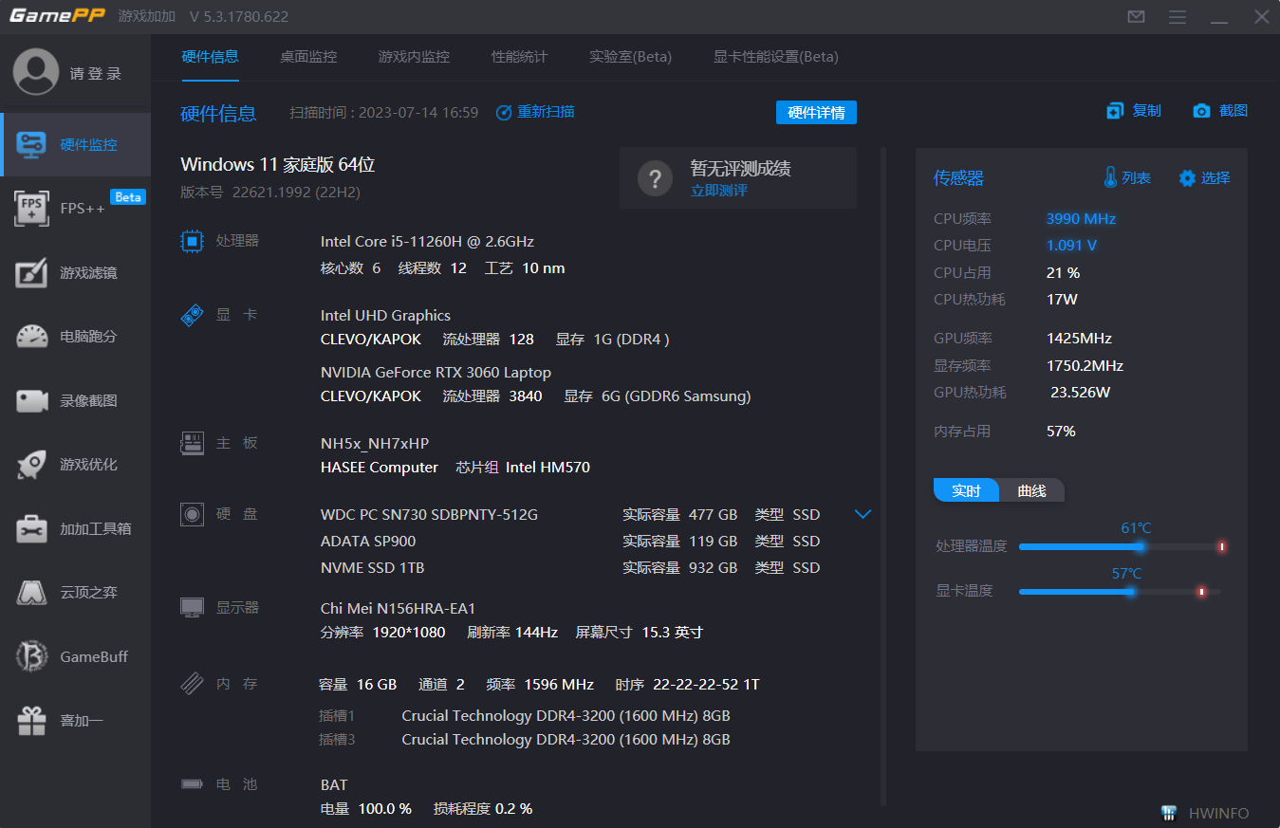This screenshot has width=1280, height=828.
Task: Click the 处理器 CPU chip icon
Action: coord(193,241)
